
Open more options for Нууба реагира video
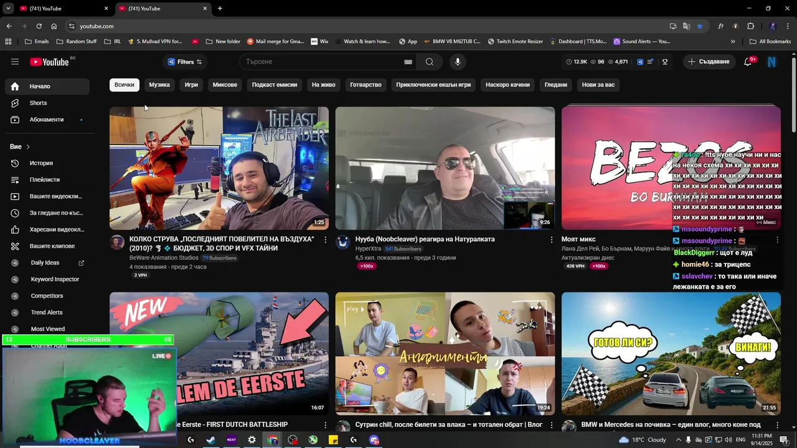pyautogui.click(x=551, y=240)
